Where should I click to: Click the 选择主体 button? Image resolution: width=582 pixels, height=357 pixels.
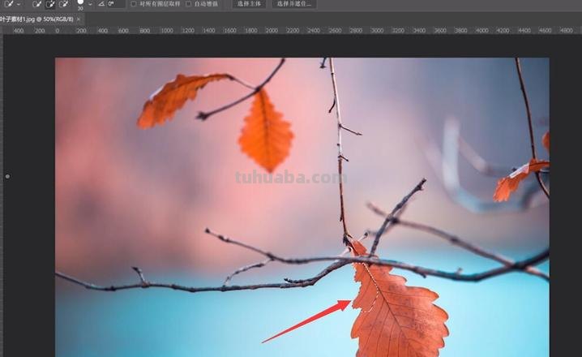pyautogui.click(x=250, y=4)
